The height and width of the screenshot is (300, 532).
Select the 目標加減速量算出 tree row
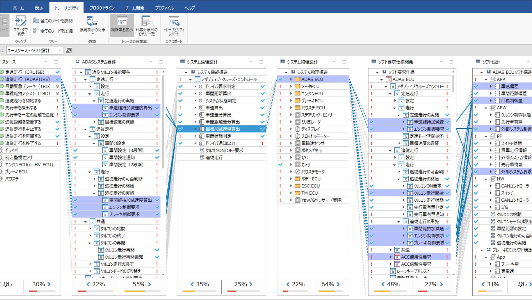click(x=221, y=129)
